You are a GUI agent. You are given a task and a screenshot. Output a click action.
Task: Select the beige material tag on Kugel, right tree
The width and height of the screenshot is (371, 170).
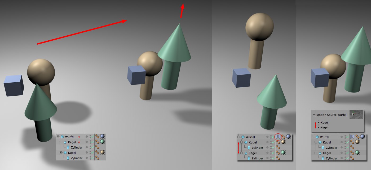tap(357, 142)
